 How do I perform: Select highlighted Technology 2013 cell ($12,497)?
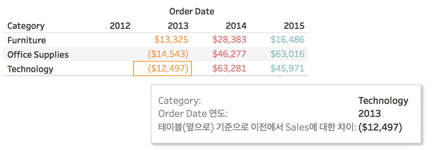pos(162,69)
